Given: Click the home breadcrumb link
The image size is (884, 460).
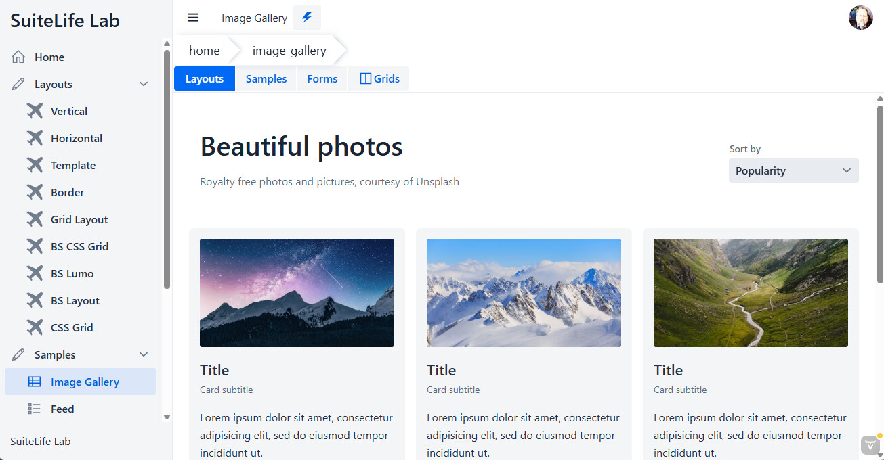Looking at the screenshot, I should point(204,51).
